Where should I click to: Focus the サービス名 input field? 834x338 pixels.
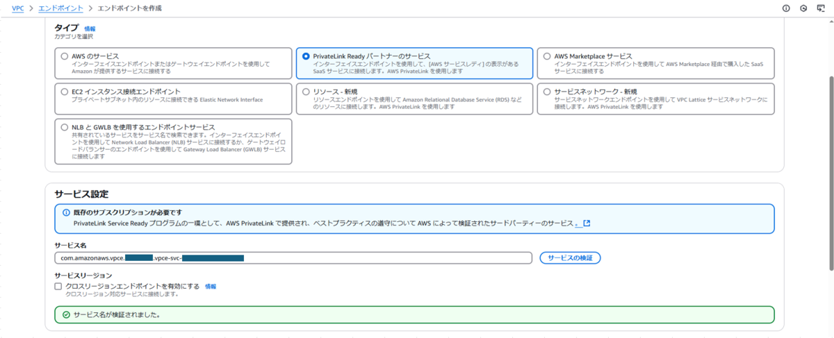(293, 257)
